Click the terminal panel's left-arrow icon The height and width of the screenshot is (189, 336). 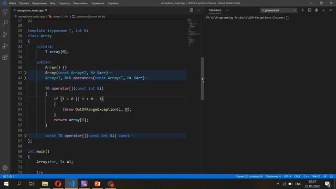click(x=323, y=10)
